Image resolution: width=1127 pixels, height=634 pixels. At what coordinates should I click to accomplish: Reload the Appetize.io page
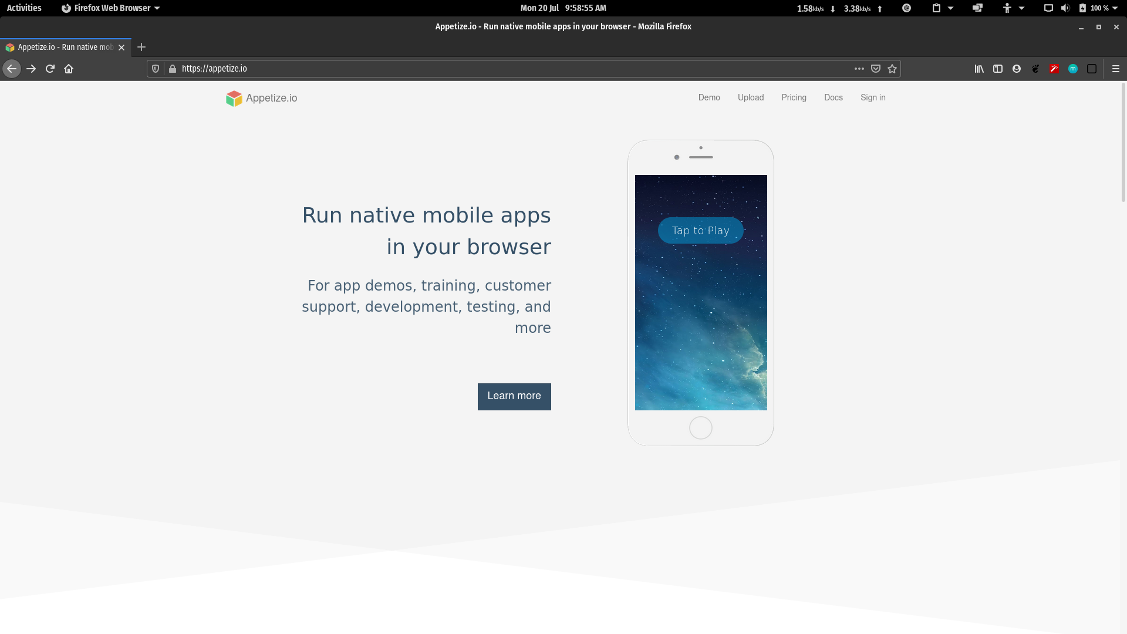tap(50, 69)
